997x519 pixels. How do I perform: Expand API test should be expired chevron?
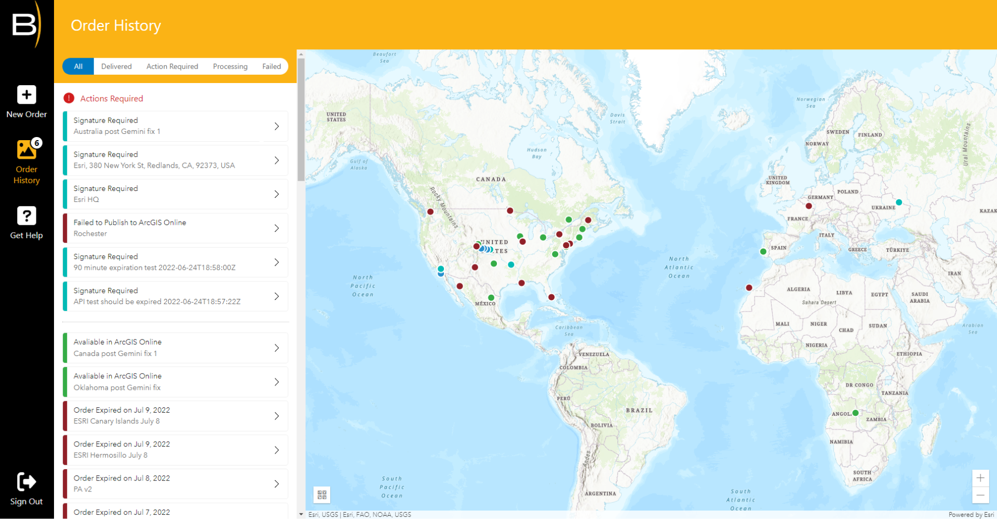click(277, 296)
